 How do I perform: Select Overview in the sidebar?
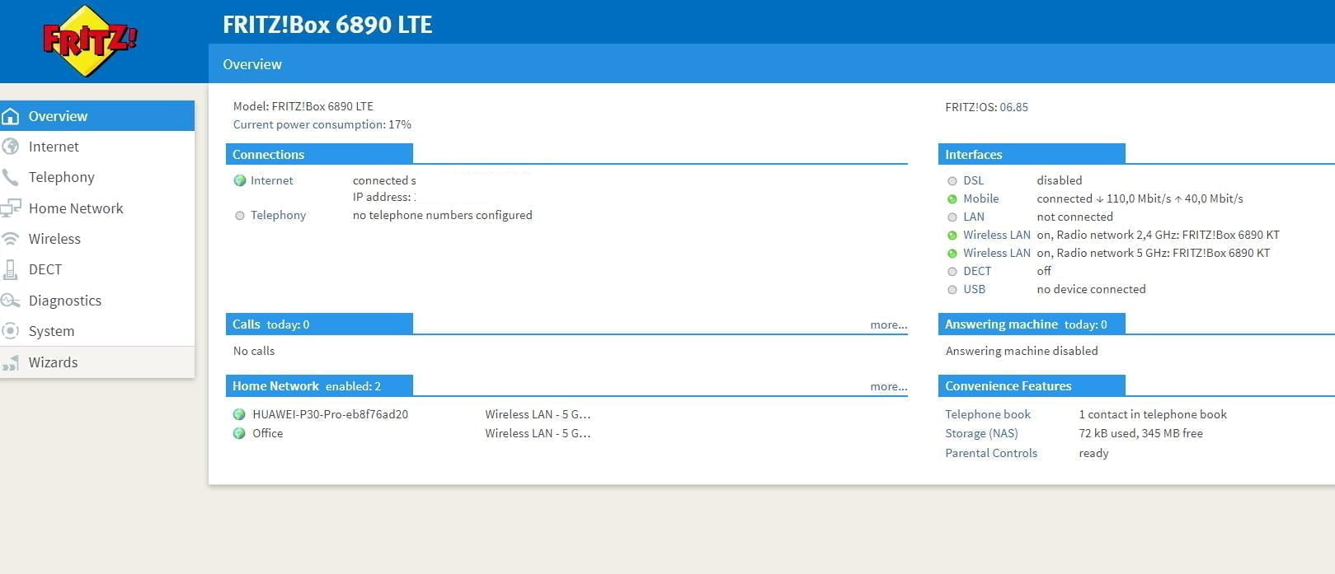58,116
